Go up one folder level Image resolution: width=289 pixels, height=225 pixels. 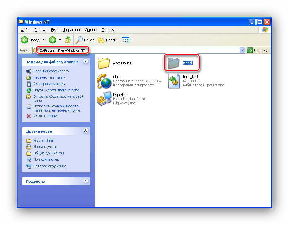coord(68,40)
